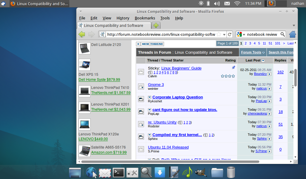The height and width of the screenshot is (179, 306).
Task: Open the Dell Latitude 2120 thumbnail
Action: [85, 48]
